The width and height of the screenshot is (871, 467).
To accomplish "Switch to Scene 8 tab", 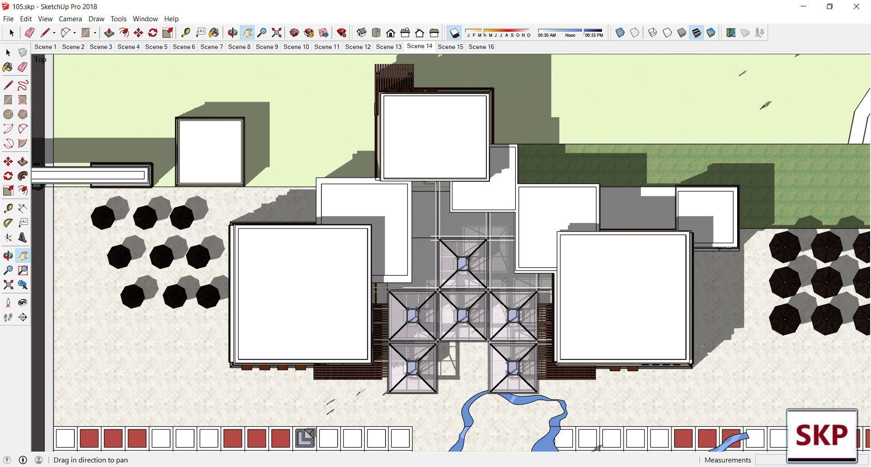I will 239,47.
